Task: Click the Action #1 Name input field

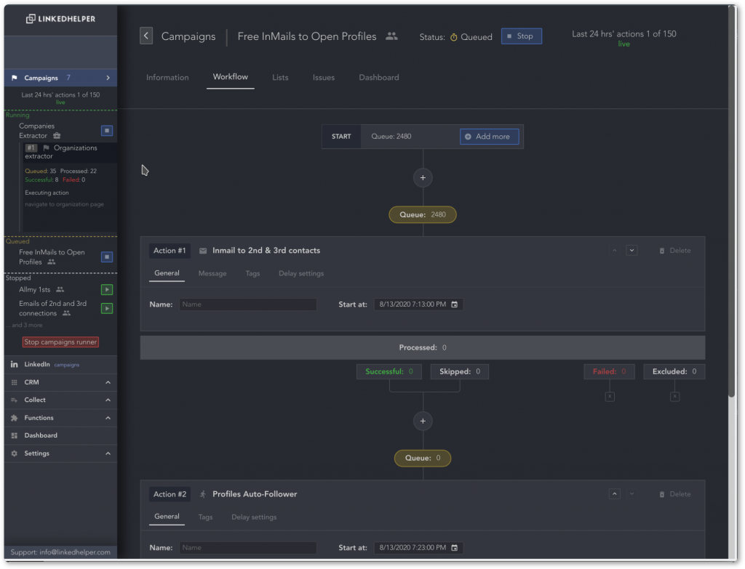Action: (x=247, y=304)
